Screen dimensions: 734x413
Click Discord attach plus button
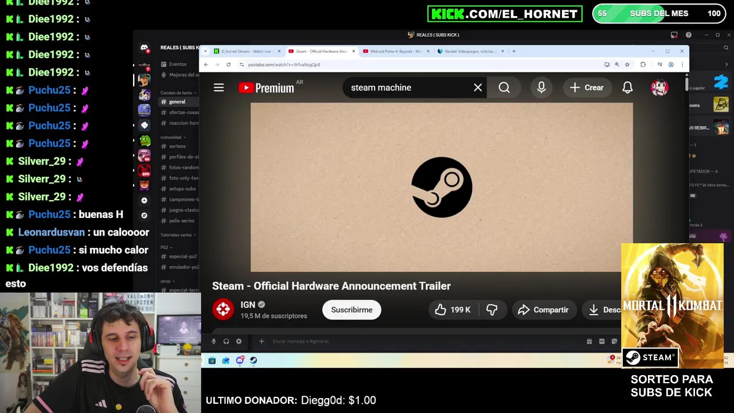261,341
